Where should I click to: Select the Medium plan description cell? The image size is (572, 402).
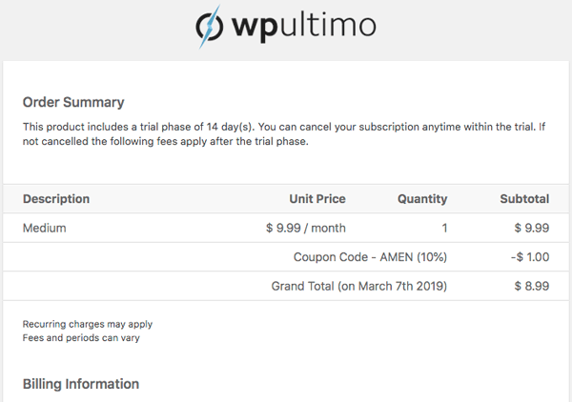pos(45,228)
